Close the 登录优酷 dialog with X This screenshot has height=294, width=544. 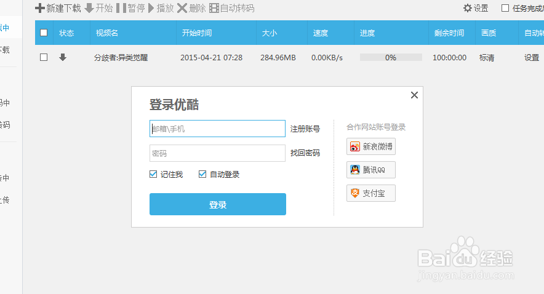[x=414, y=95]
